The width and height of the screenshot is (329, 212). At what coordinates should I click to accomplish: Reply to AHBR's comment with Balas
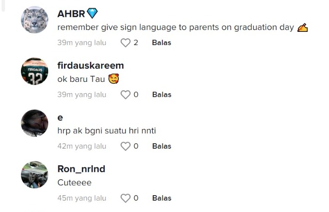coord(162,43)
